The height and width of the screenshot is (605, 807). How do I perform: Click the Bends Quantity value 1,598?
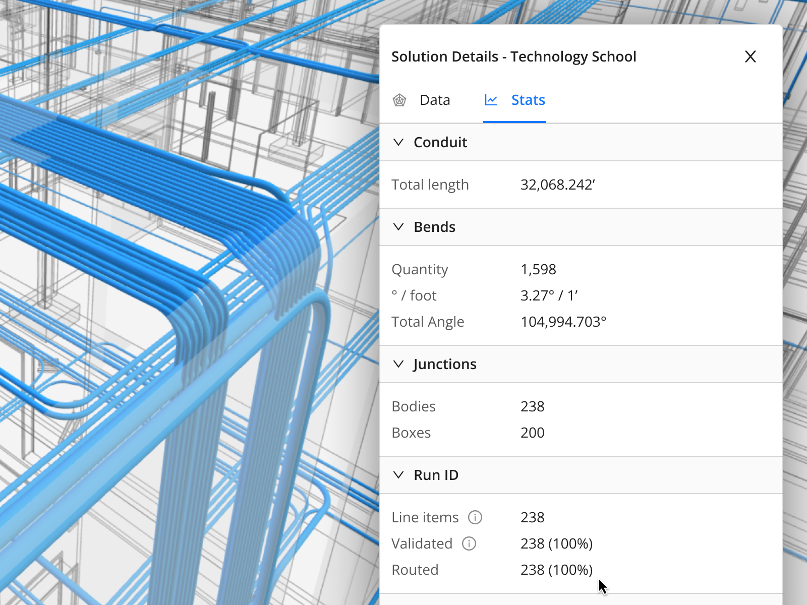pyautogui.click(x=538, y=269)
